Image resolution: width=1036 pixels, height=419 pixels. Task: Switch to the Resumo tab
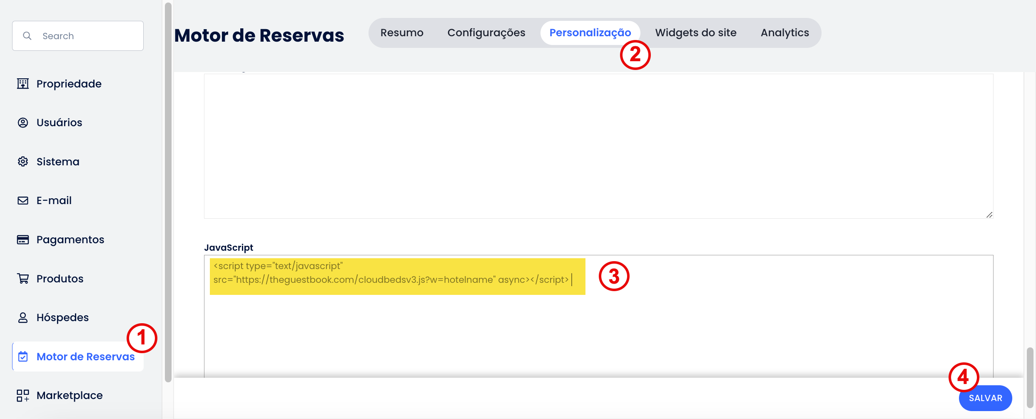pyautogui.click(x=402, y=32)
